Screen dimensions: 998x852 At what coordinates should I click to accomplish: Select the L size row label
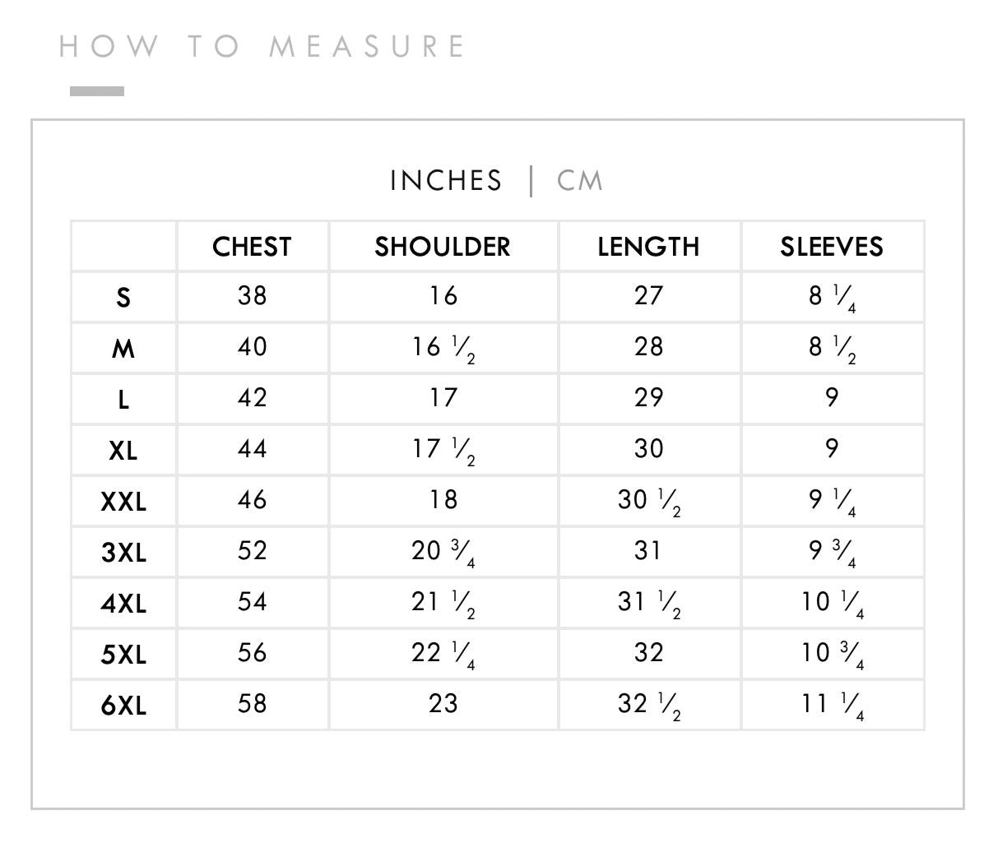click(x=123, y=400)
